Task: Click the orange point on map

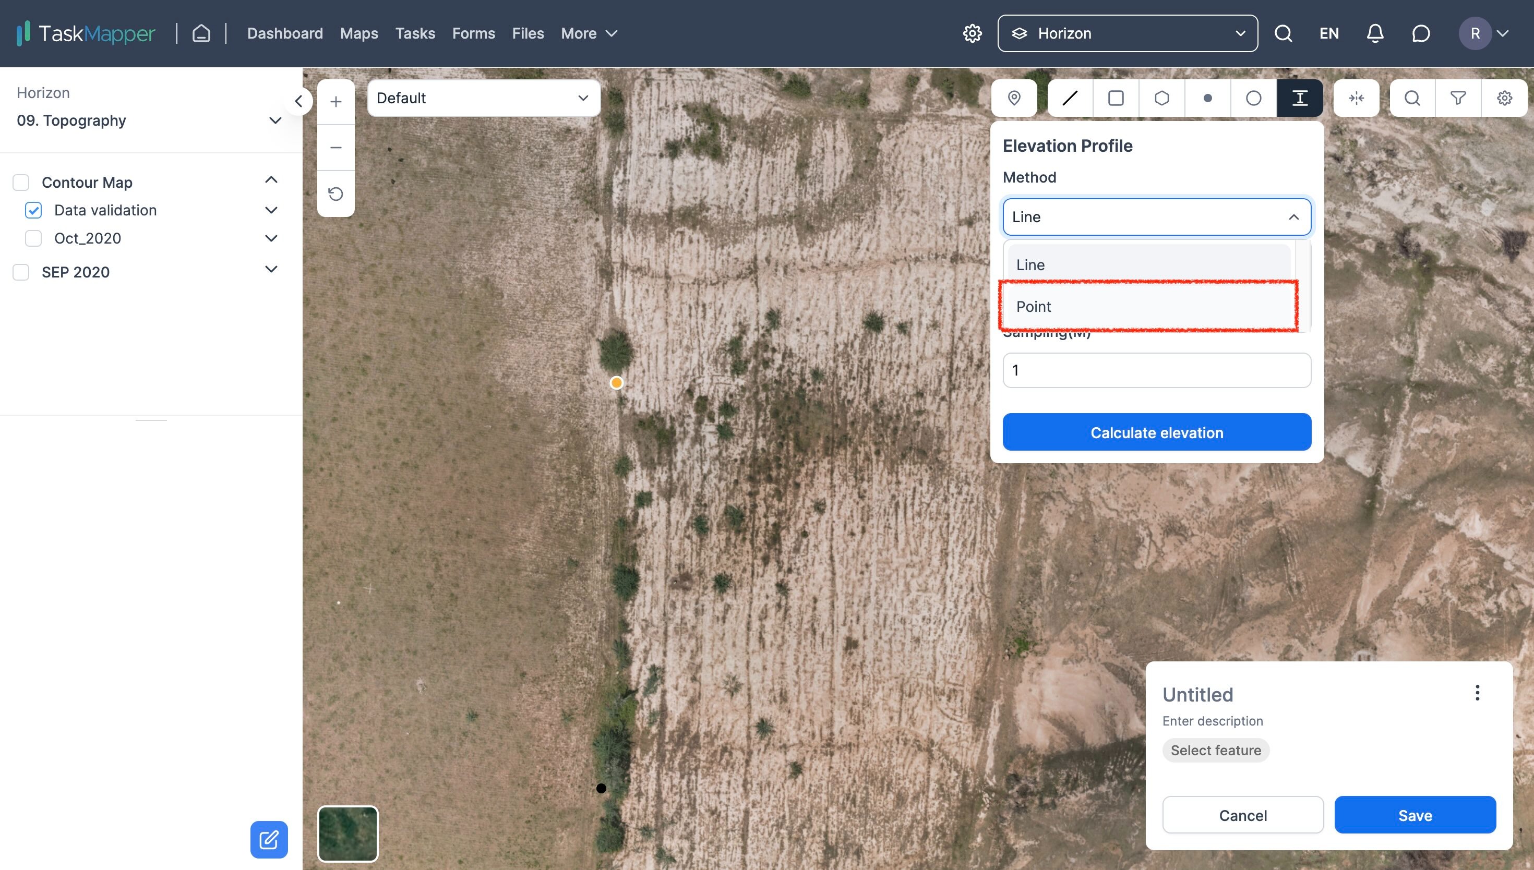Action: [616, 383]
